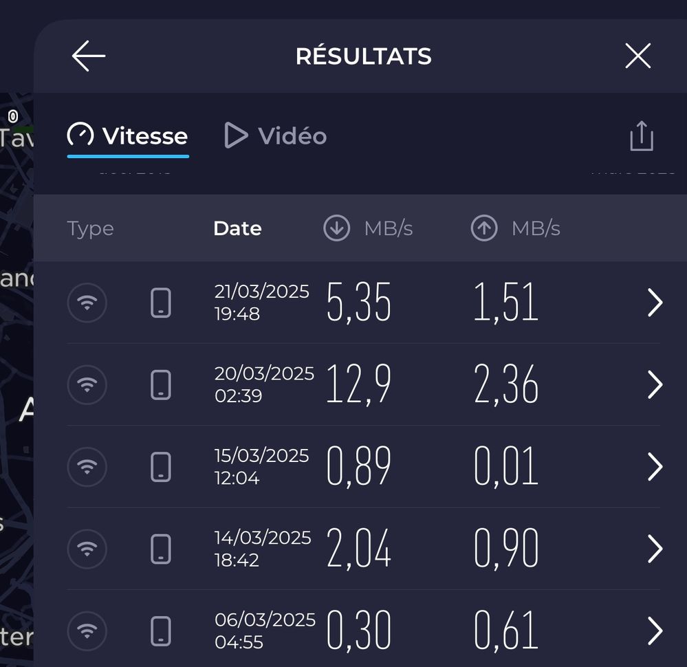Image resolution: width=687 pixels, height=667 pixels.
Task: Tap the back arrow in the Résultats header
Action: (89, 56)
